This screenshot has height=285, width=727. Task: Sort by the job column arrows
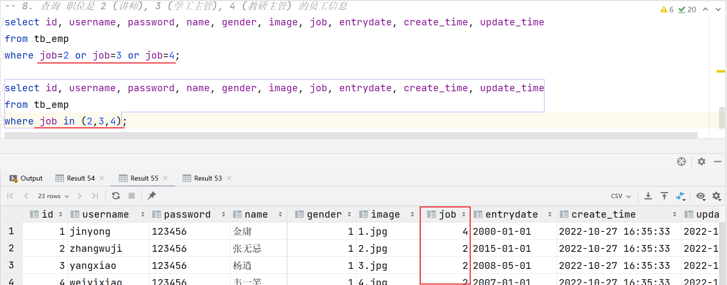(463, 214)
